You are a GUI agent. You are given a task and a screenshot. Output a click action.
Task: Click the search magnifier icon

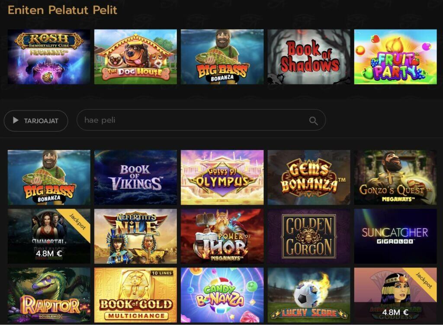coord(313,121)
